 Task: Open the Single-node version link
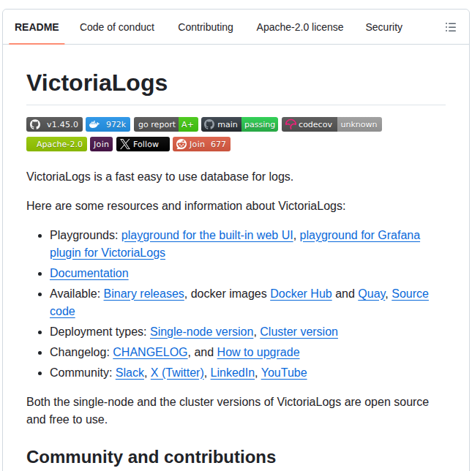click(202, 331)
